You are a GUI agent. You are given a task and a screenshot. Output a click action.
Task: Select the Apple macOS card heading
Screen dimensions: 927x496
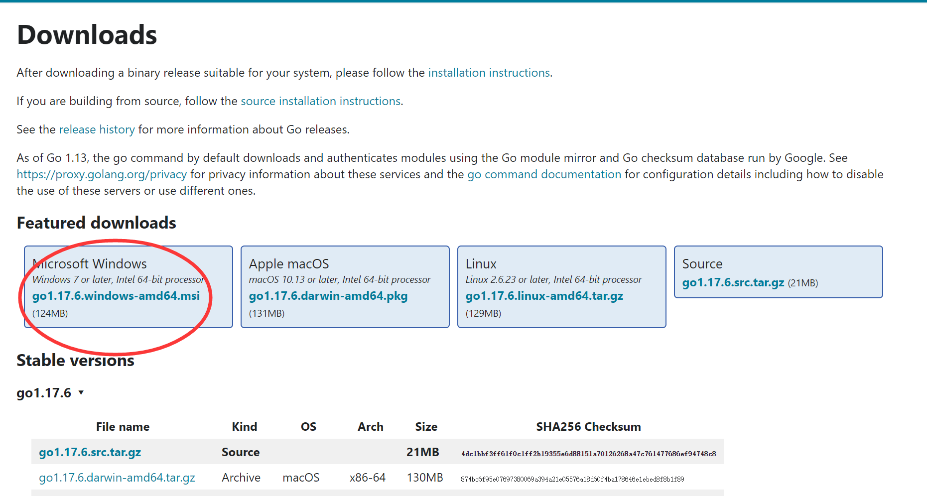[289, 263]
